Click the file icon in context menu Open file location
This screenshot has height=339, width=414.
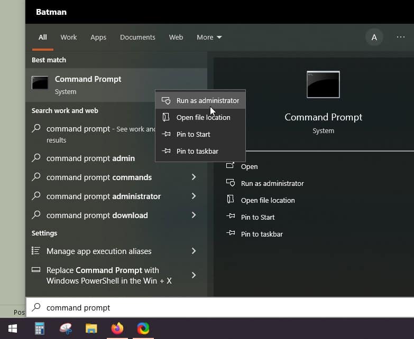pyautogui.click(x=166, y=117)
